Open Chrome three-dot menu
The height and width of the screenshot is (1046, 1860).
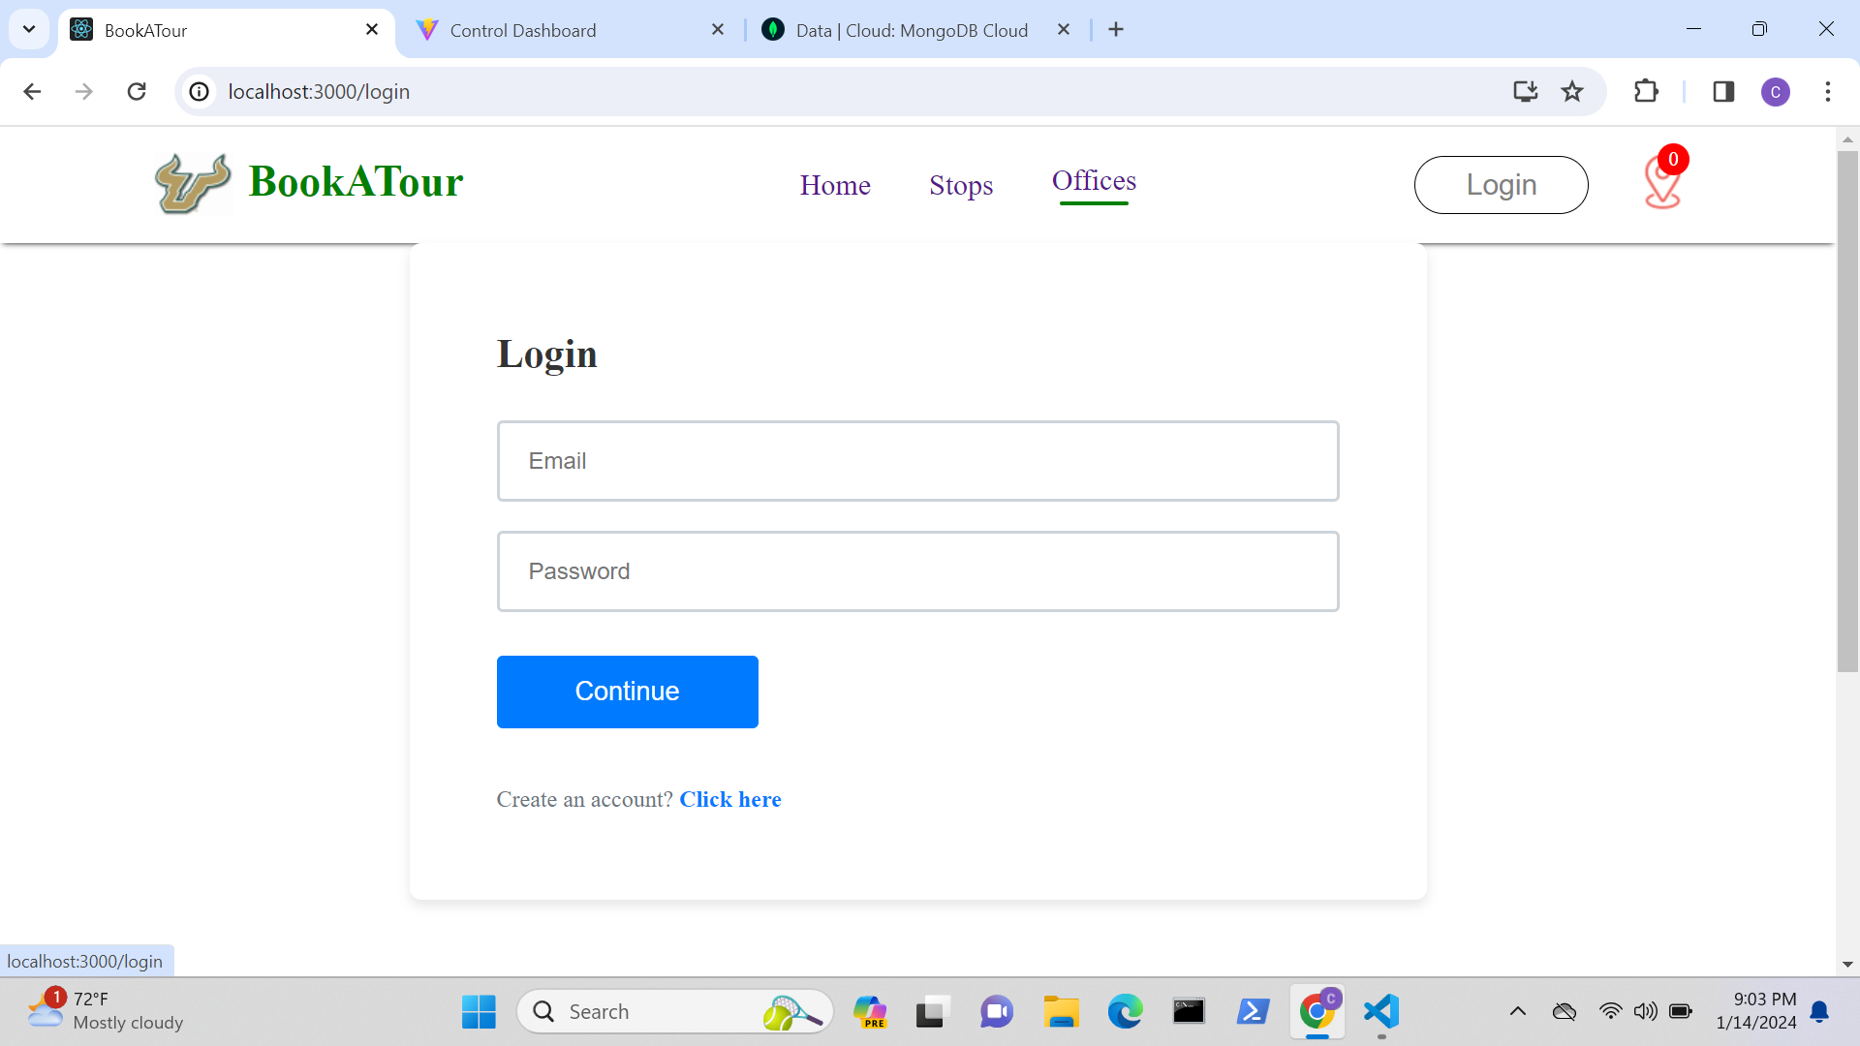1827,92
